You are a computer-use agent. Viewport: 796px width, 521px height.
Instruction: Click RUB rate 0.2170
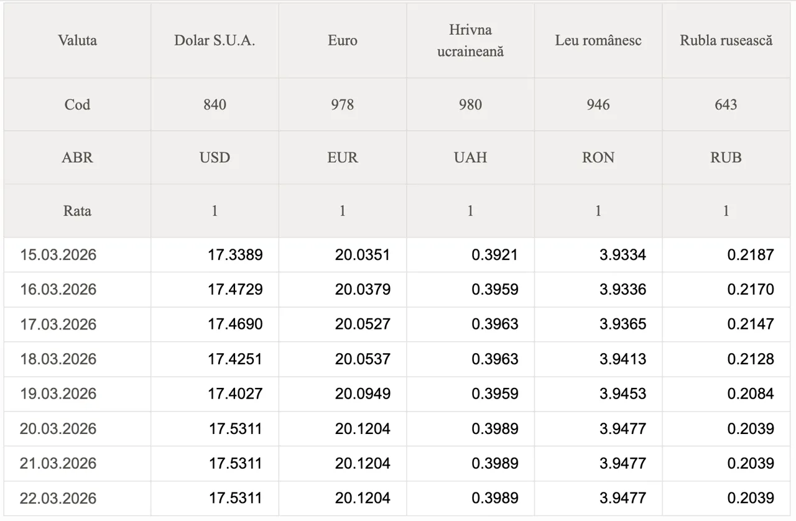(751, 290)
